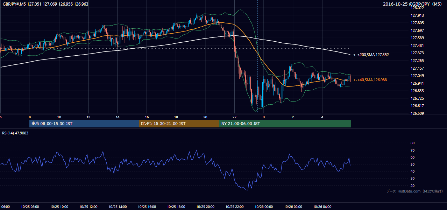Click RSI axis level 40

[412, 171]
